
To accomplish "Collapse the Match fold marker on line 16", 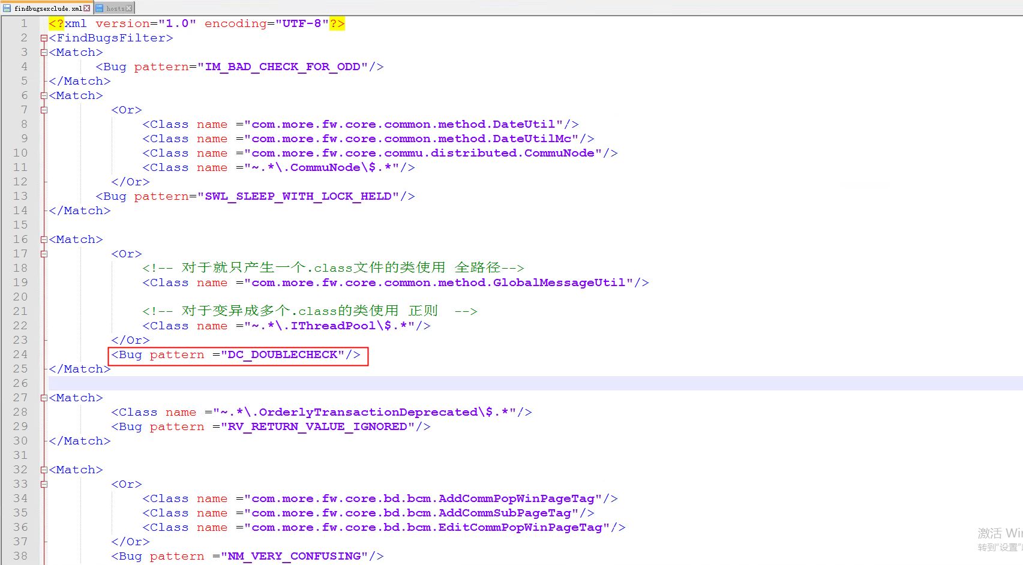I will [x=44, y=240].
